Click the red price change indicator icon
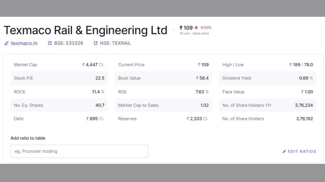Viewport: 325px width, 182px height. 196,28
